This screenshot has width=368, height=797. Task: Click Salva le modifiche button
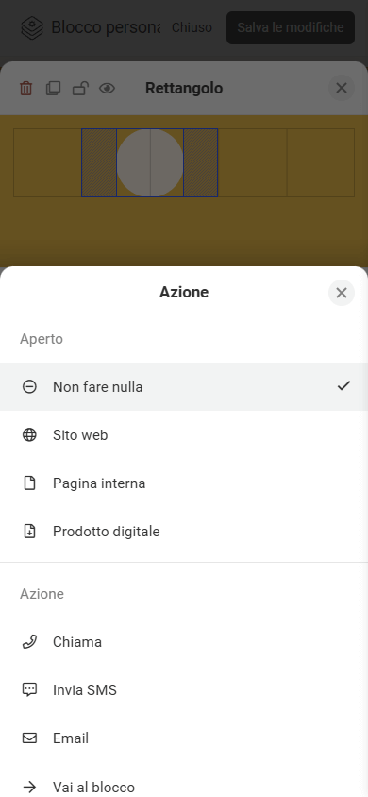pos(291,27)
